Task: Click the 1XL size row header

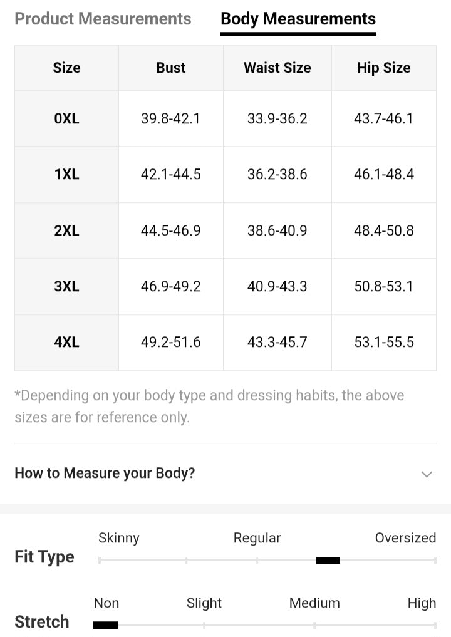Action: [66, 174]
